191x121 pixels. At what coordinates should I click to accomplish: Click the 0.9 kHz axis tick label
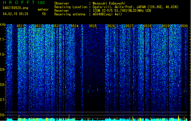(3, 70)
